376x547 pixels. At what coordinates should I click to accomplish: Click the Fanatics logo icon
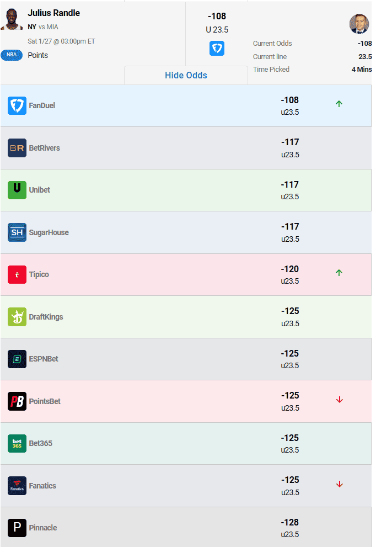pyautogui.click(x=17, y=486)
